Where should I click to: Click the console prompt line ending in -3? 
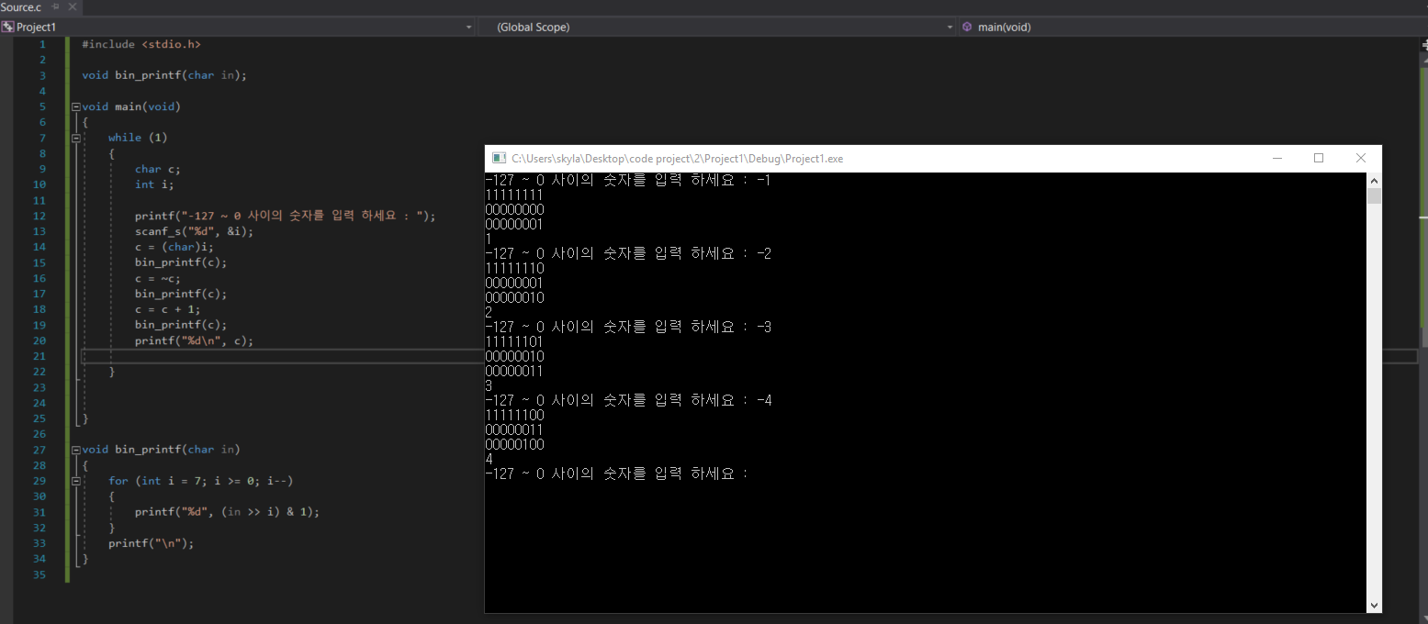click(628, 328)
